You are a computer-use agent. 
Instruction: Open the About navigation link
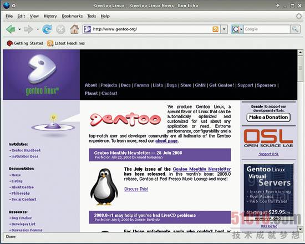pyautogui.click(x=90, y=85)
